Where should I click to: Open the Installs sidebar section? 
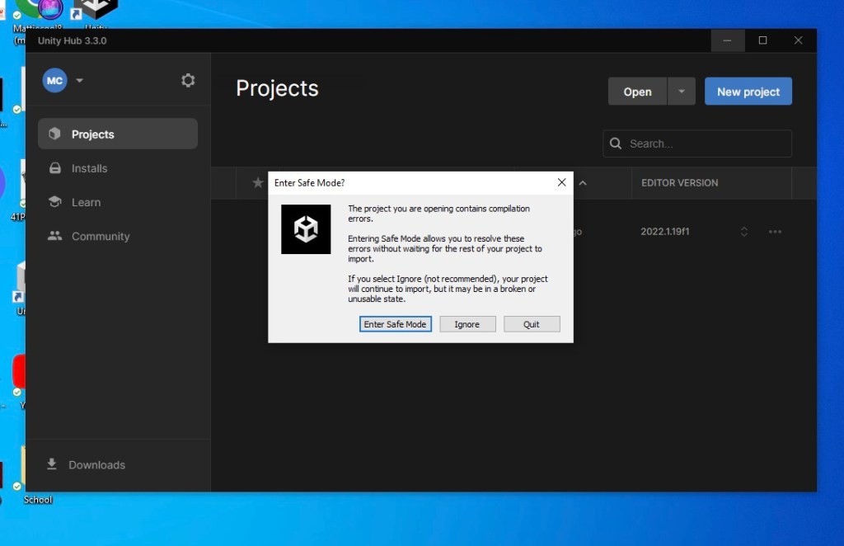89,168
